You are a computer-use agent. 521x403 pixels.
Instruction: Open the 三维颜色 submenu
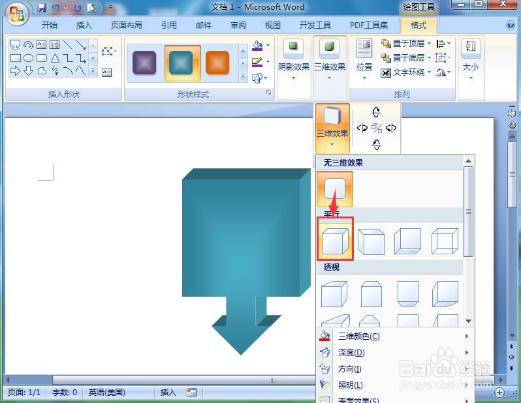395,336
